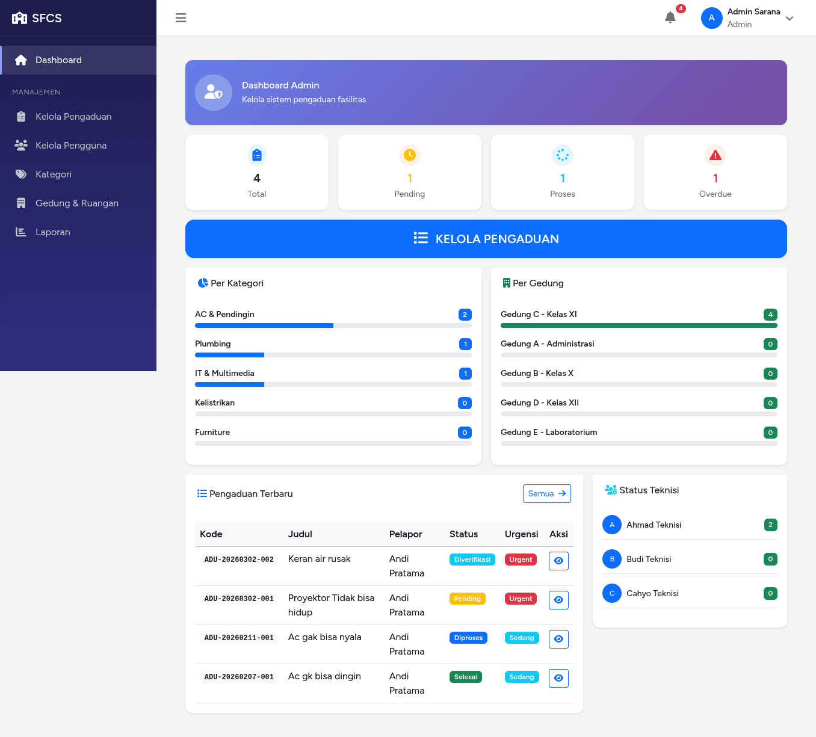Select Ahmad Teknisi in Status Teknisi
The width and height of the screenshot is (816, 737).
point(654,525)
